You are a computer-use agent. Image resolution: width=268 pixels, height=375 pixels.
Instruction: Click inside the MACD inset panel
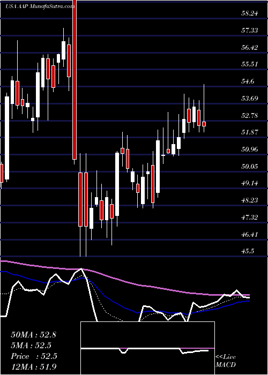(147, 348)
